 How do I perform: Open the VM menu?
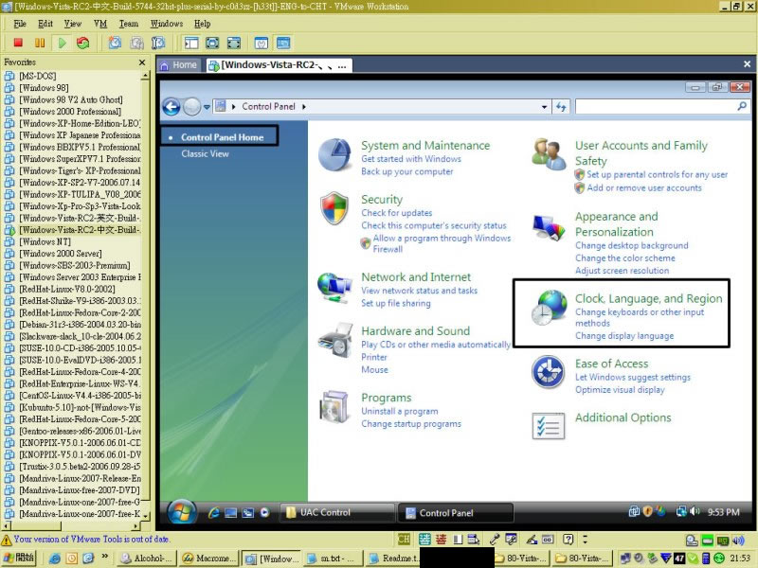(100, 23)
